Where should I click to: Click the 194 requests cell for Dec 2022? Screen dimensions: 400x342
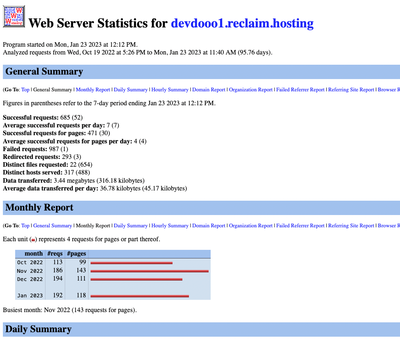pos(58,279)
